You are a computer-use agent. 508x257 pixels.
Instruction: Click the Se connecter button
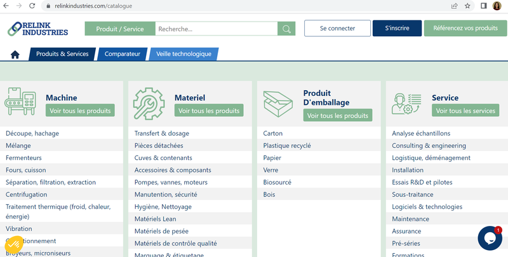pos(337,28)
